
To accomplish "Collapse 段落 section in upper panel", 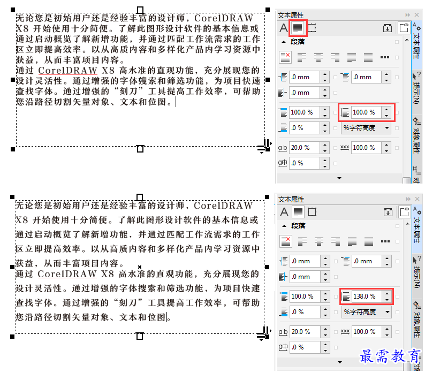I will pyautogui.click(x=284, y=42).
